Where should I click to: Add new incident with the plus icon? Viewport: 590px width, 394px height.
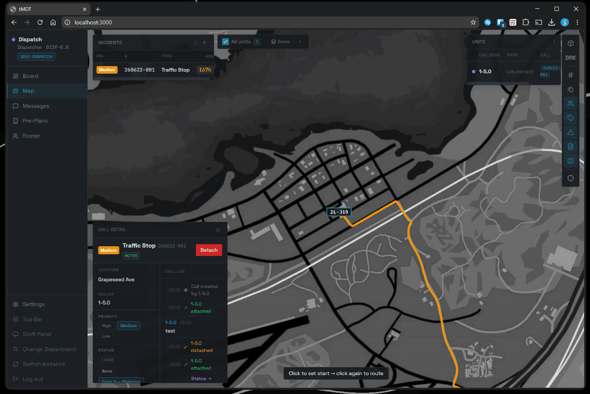[204, 43]
